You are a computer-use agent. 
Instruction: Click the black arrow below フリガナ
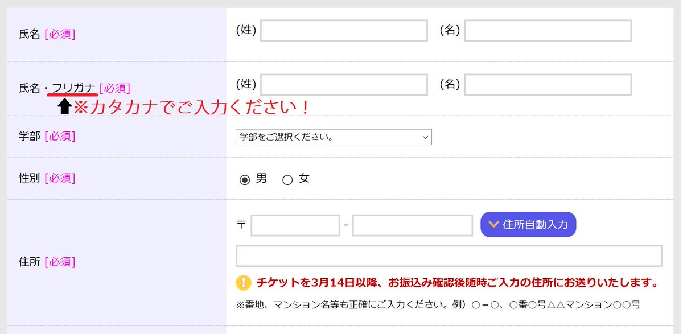pos(65,105)
